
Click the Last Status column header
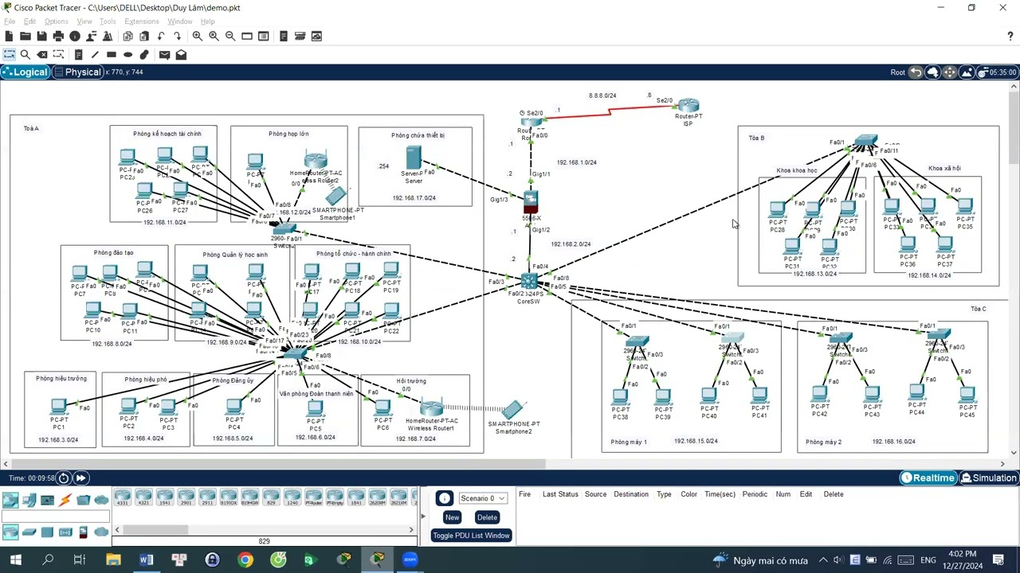coord(560,494)
